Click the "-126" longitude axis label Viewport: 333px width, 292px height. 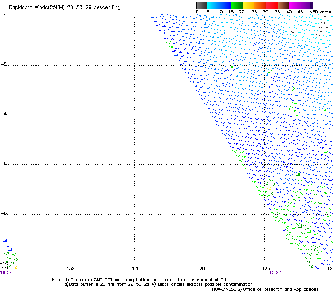click(x=199, y=269)
